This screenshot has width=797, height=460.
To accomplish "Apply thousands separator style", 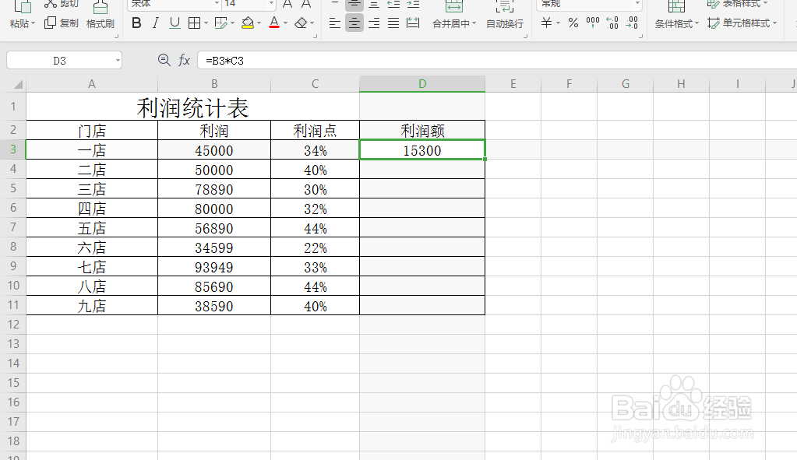I will 593,23.
